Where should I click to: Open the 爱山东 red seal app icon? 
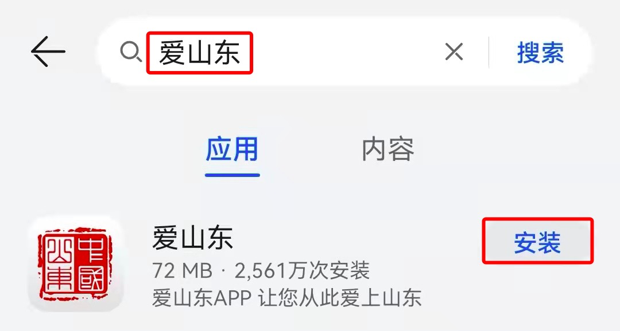point(75,263)
